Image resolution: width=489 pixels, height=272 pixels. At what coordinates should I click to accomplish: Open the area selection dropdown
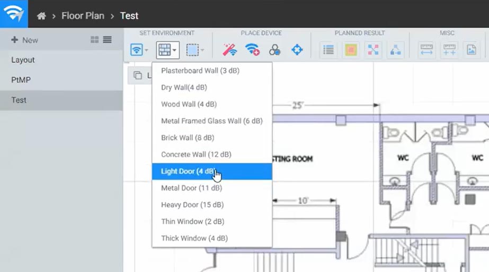click(195, 50)
